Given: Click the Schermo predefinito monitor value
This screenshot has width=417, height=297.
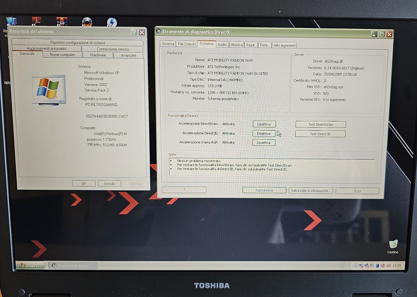Looking at the screenshot, I should tap(223, 99).
